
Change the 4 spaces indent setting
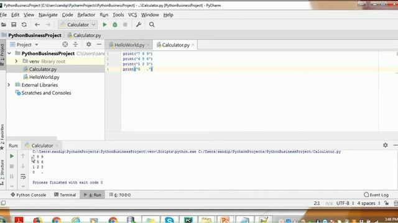pos(369,203)
